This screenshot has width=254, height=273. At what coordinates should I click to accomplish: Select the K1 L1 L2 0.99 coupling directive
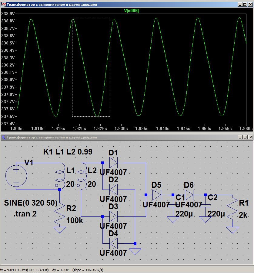point(68,152)
